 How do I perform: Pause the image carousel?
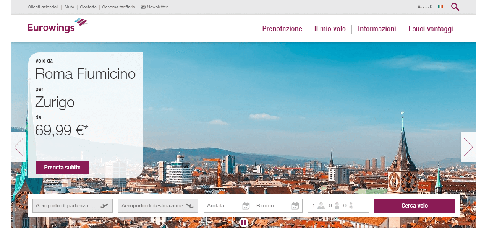pyautogui.click(x=243, y=222)
